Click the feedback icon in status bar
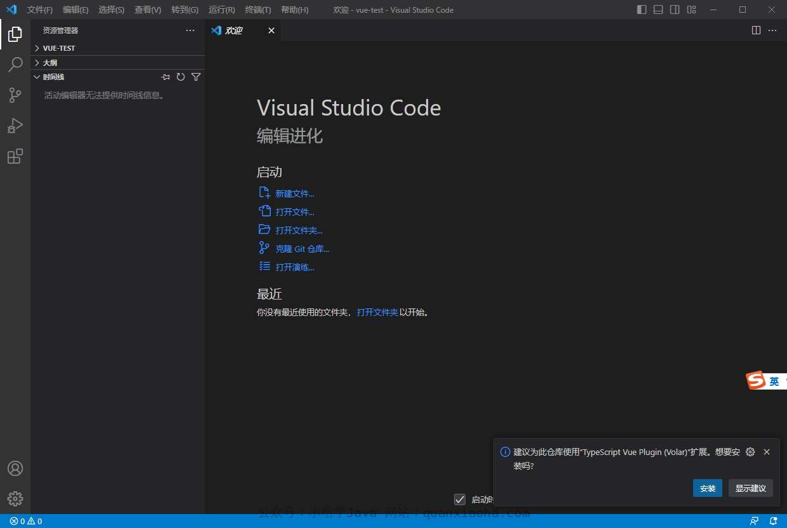 coord(754,521)
